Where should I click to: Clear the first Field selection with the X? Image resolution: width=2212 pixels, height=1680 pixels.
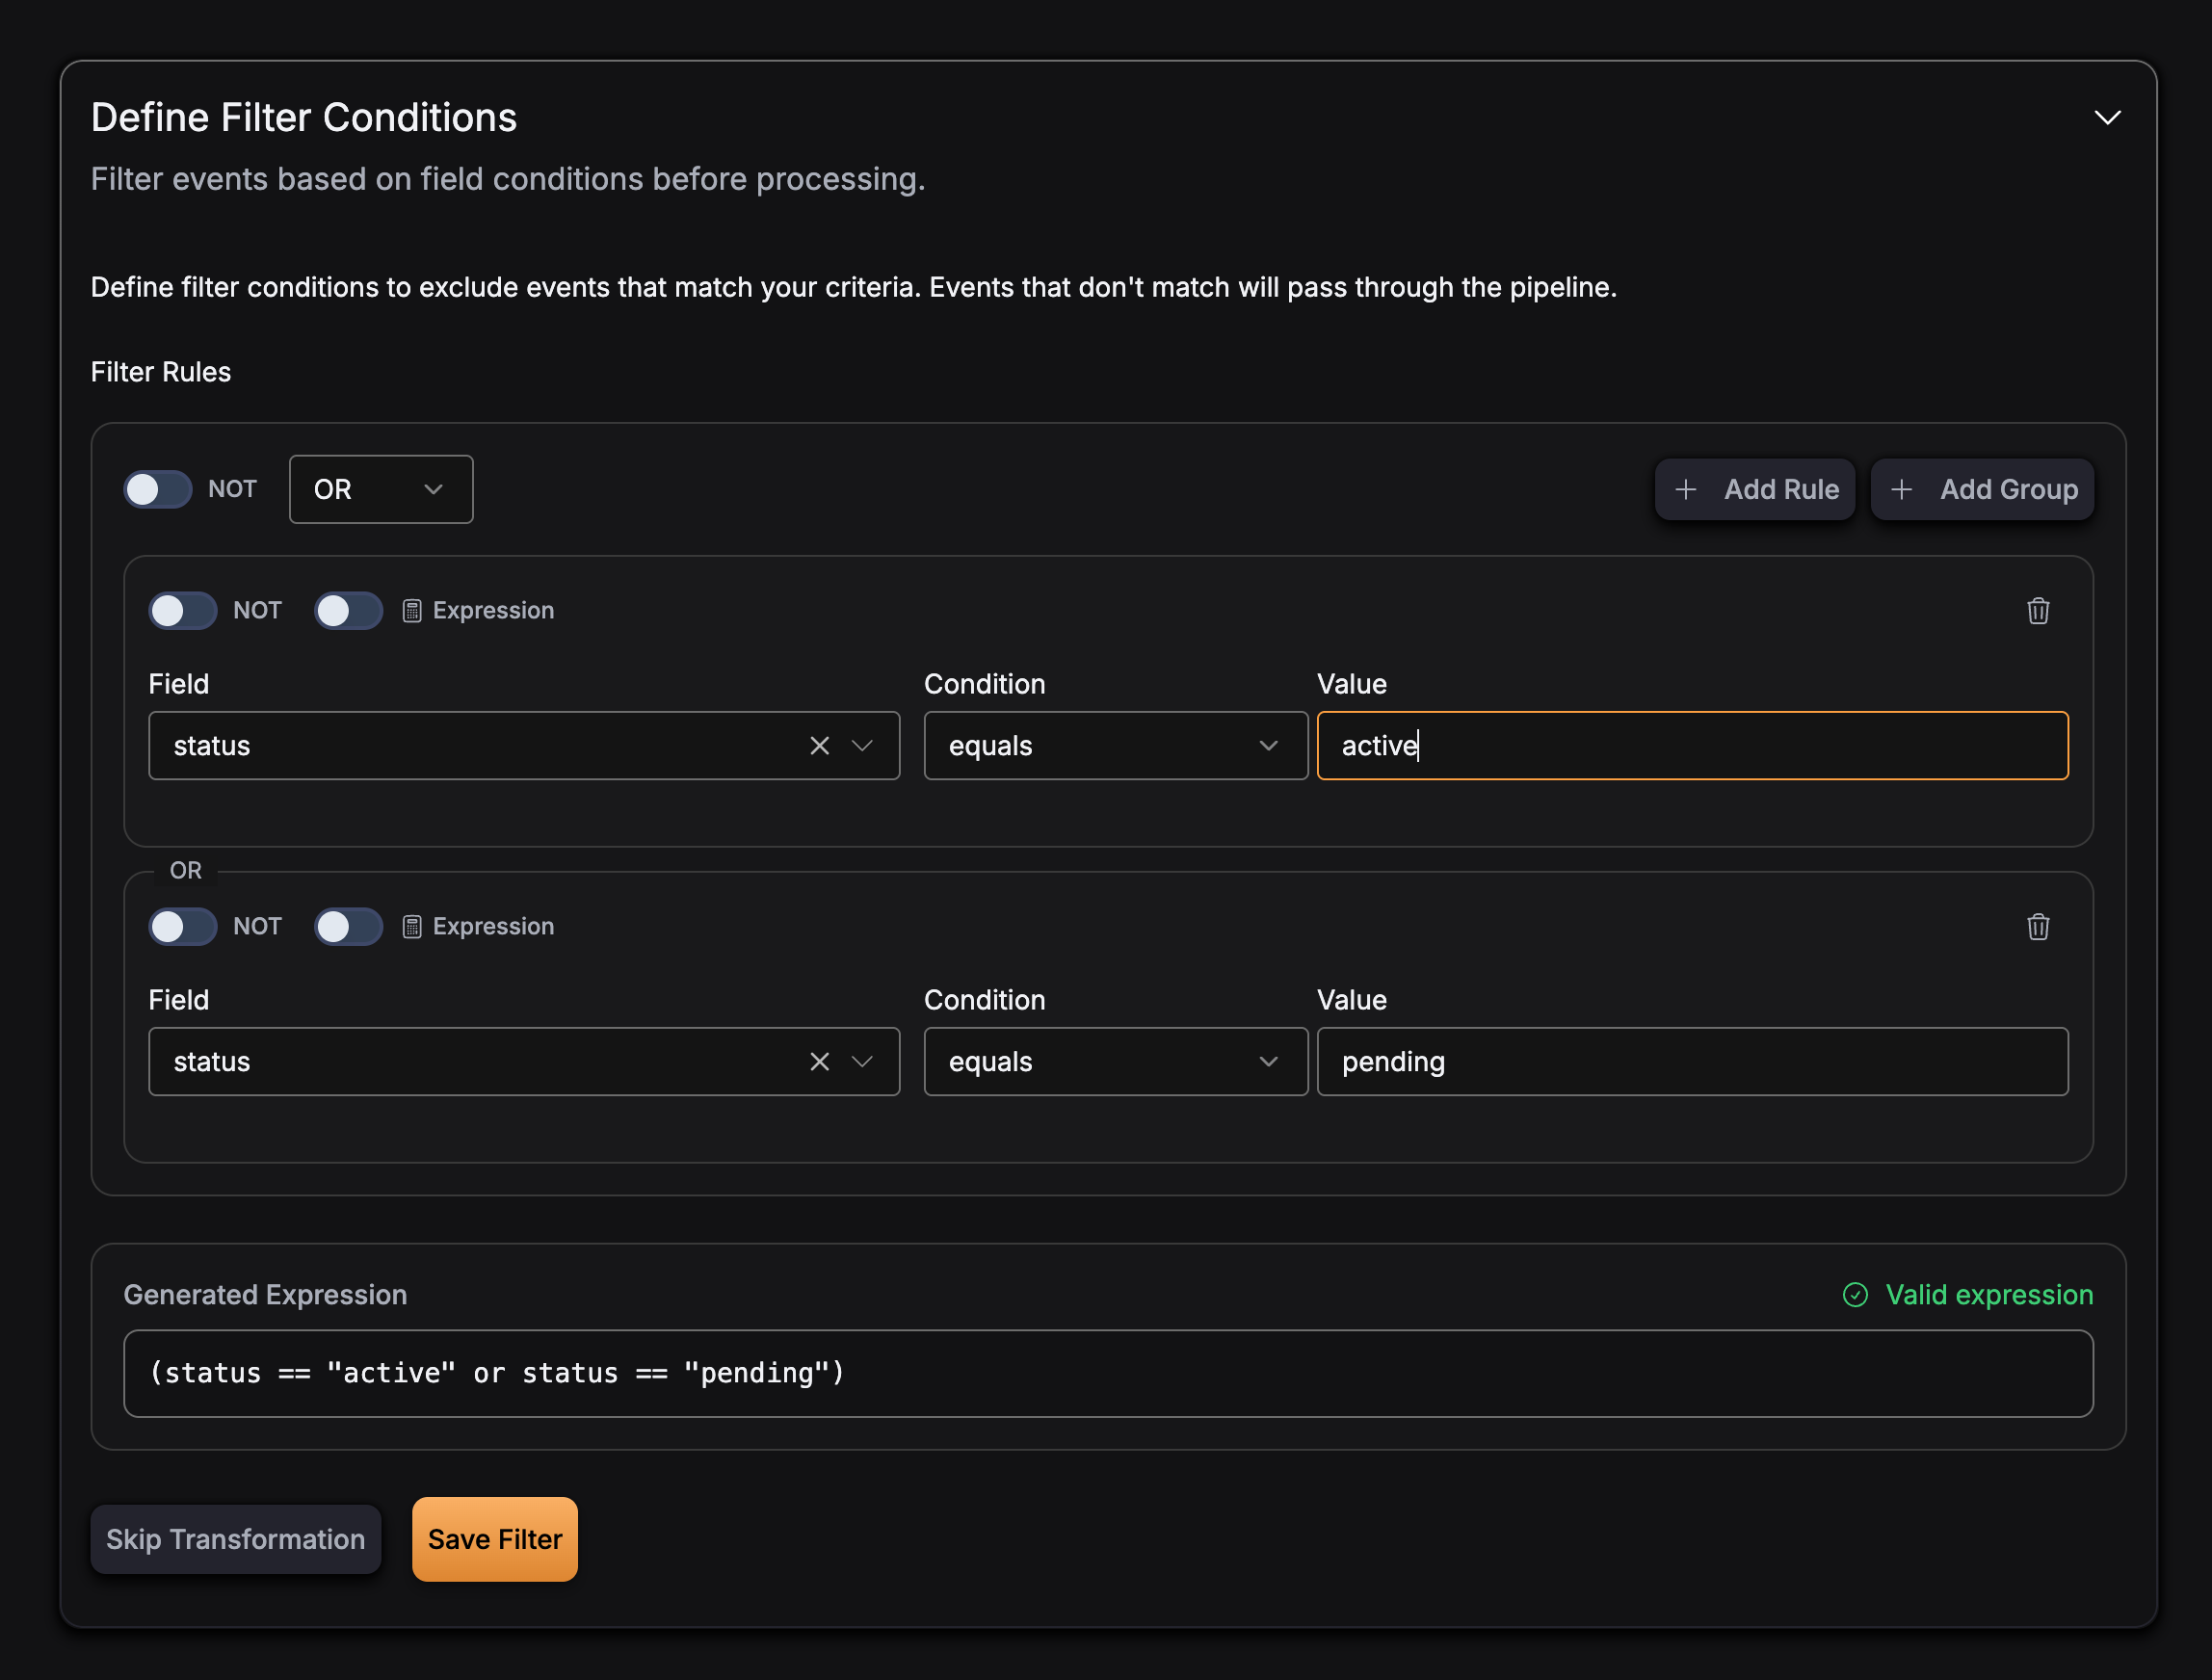(x=820, y=745)
